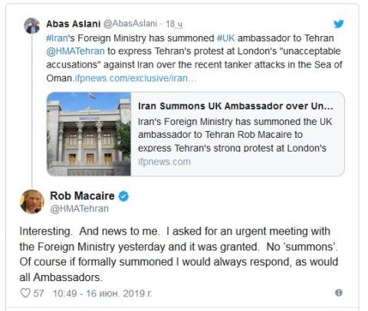Viewport: 368px width, 311px height.
Task: Click the #Iran hashtag
Action: point(57,38)
